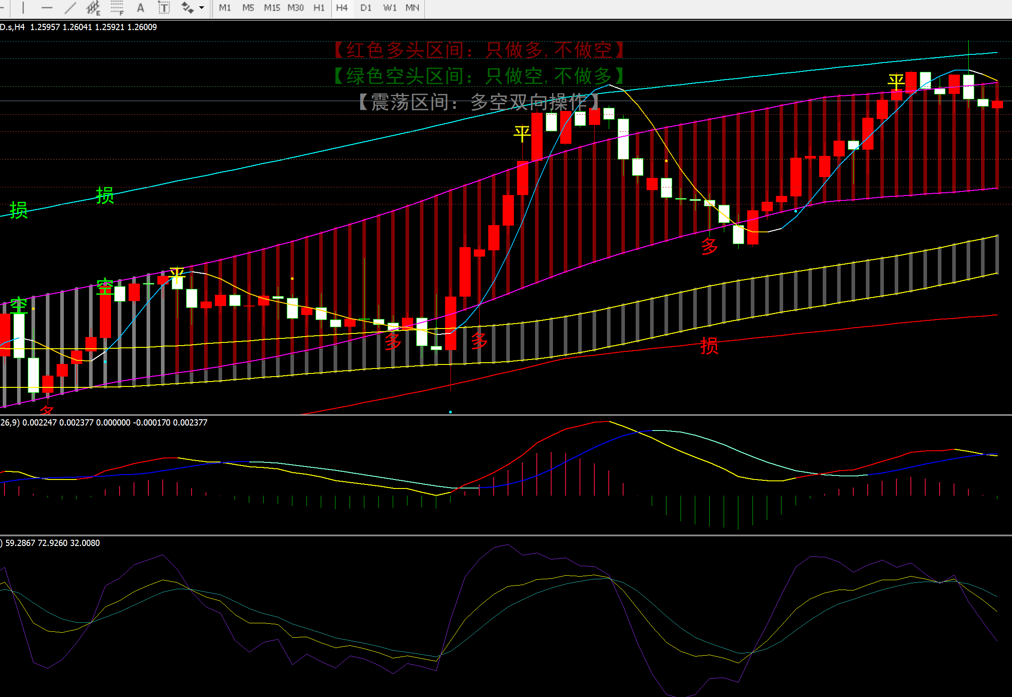Select the text 'A' tool
Screen dimensions: 1012x697
140,8
